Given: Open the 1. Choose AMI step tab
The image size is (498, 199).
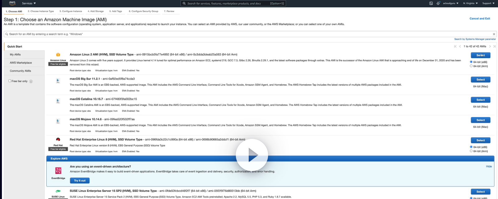Looking at the screenshot, I should pyautogui.click(x=14, y=11).
